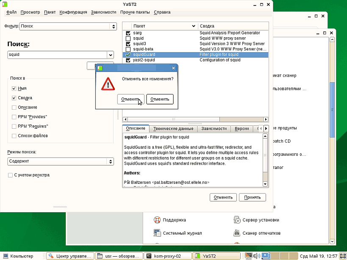Open the Конфигурация menu
This screenshot has width=347, height=260.
click(73, 12)
